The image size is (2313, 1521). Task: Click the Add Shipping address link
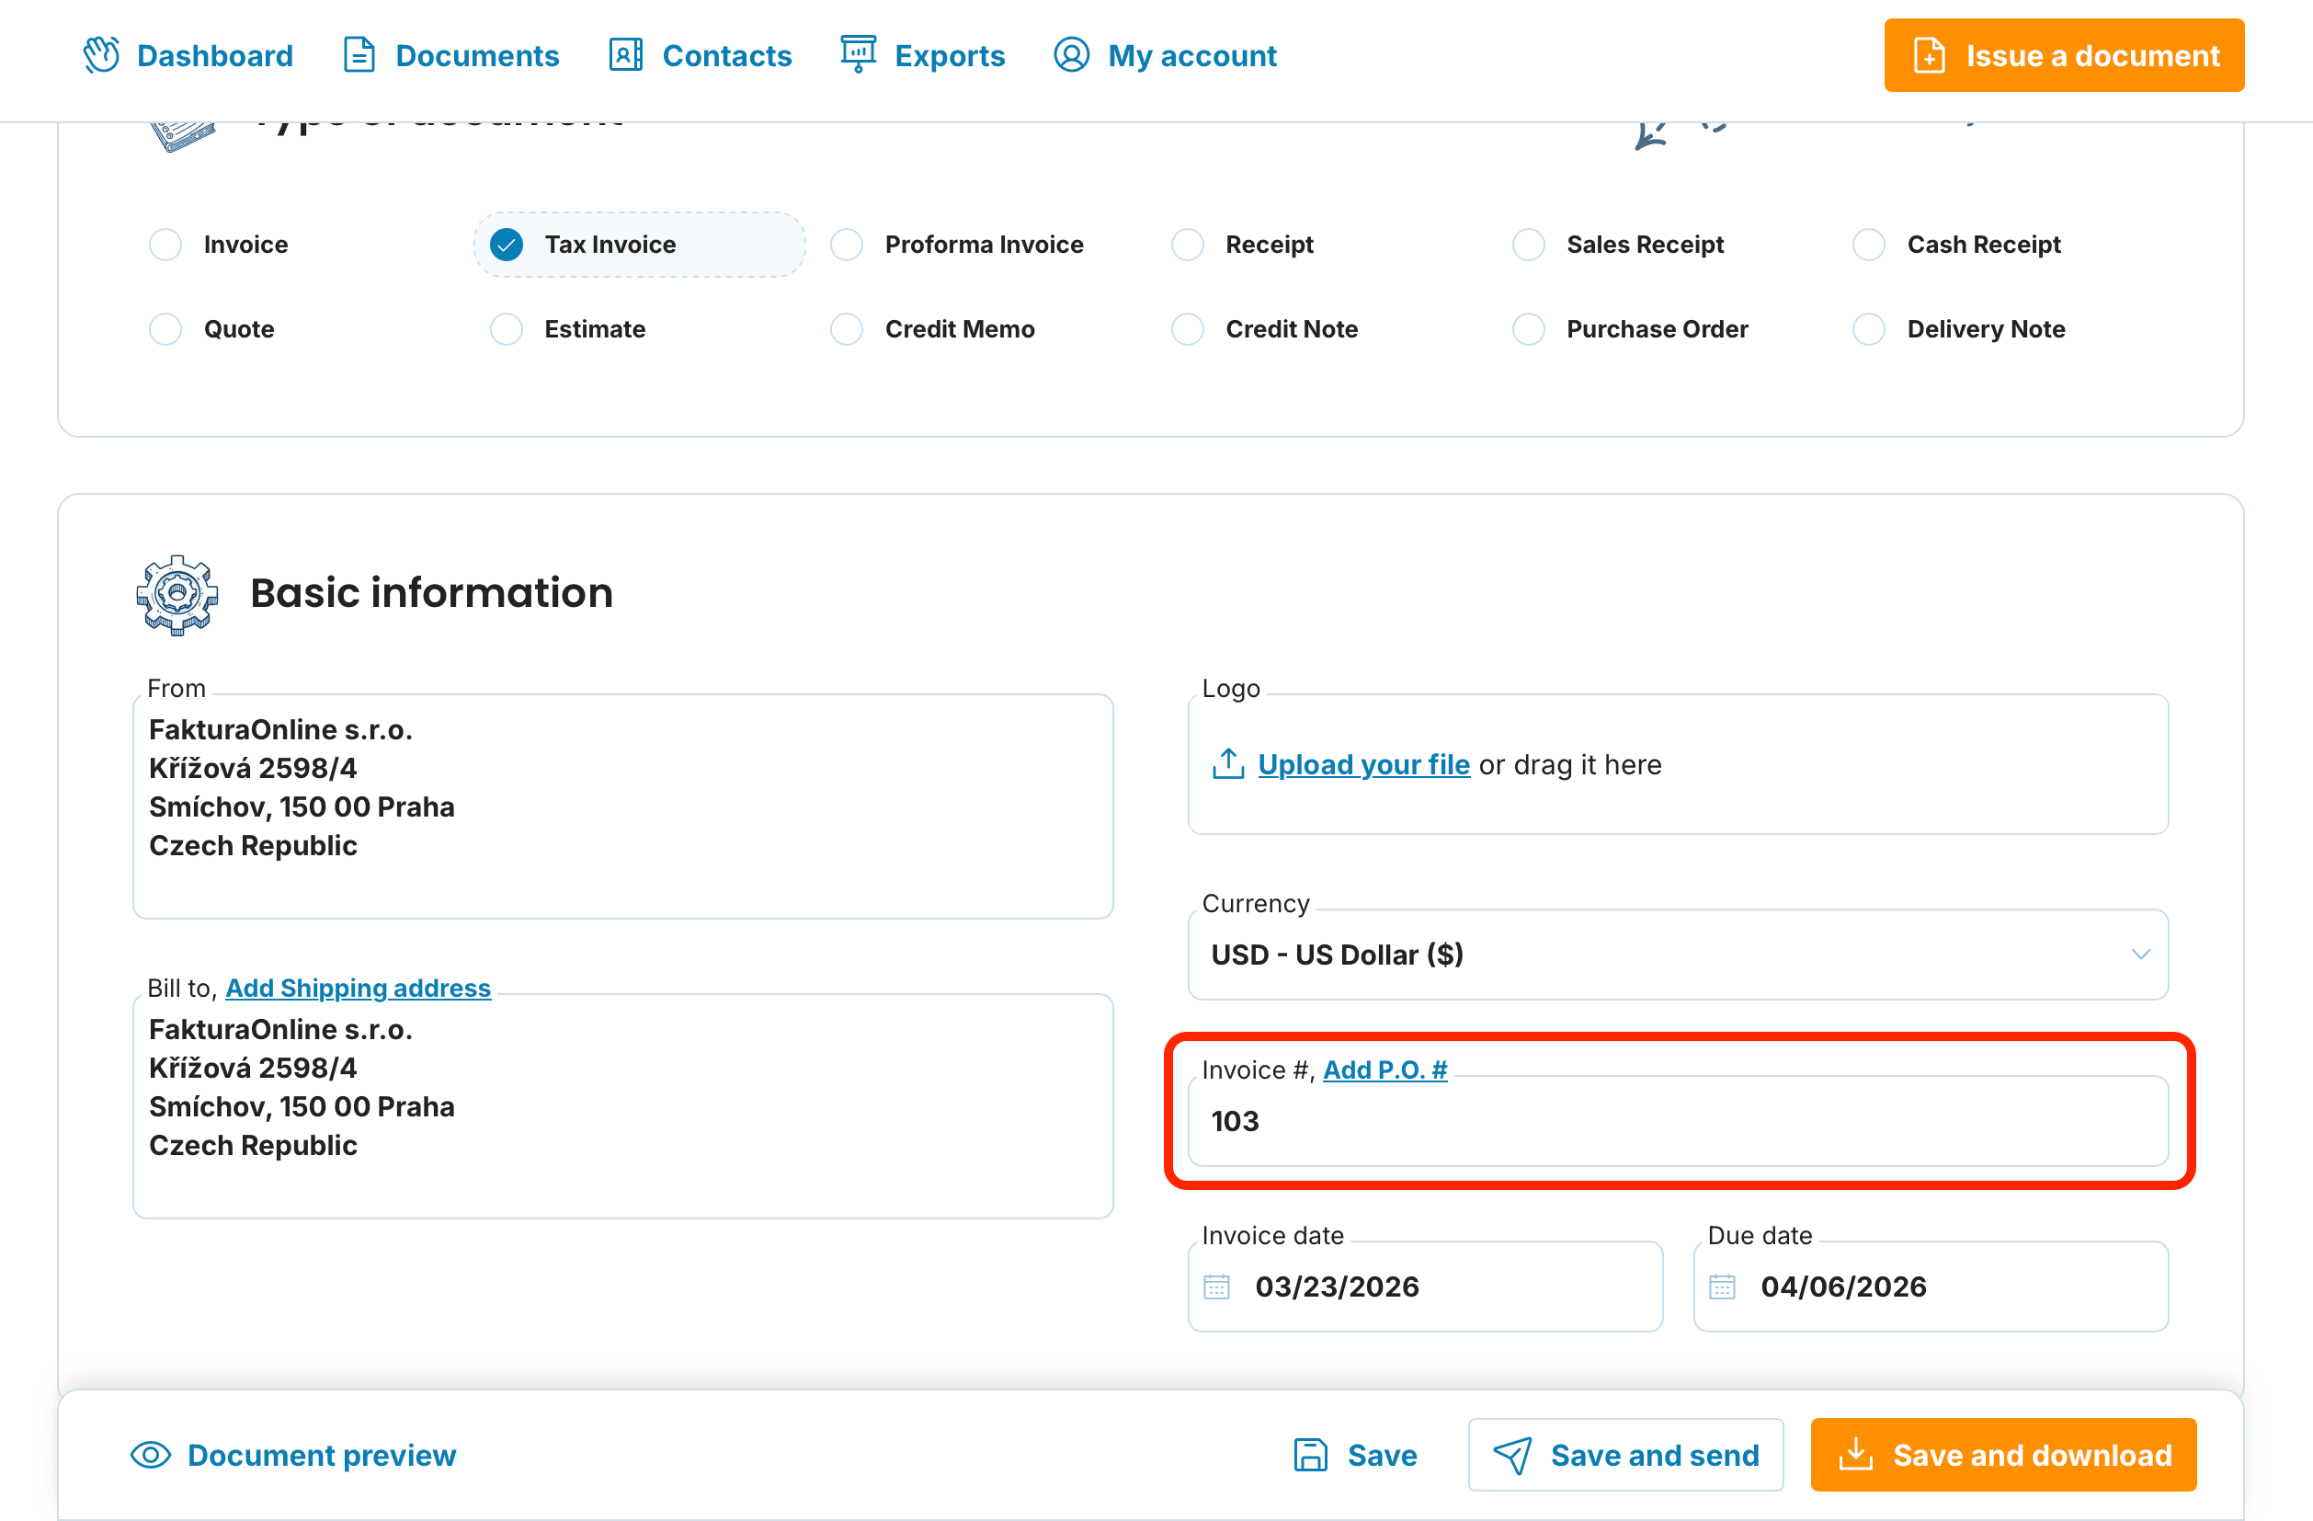pos(359,989)
